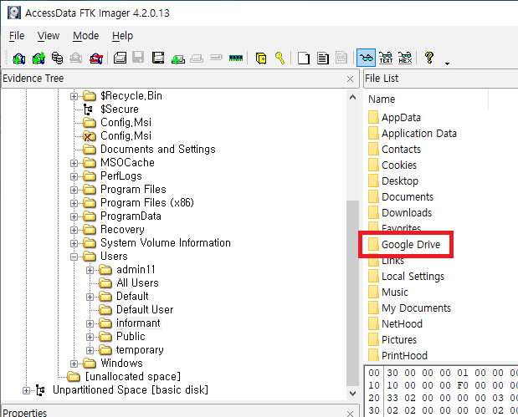Click the Add Evidence Item toolbar icon

(x=19, y=58)
